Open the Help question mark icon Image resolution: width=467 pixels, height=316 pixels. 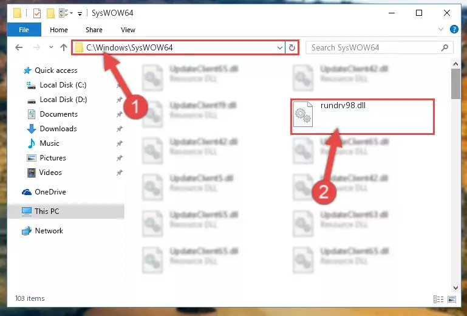coord(454,29)
